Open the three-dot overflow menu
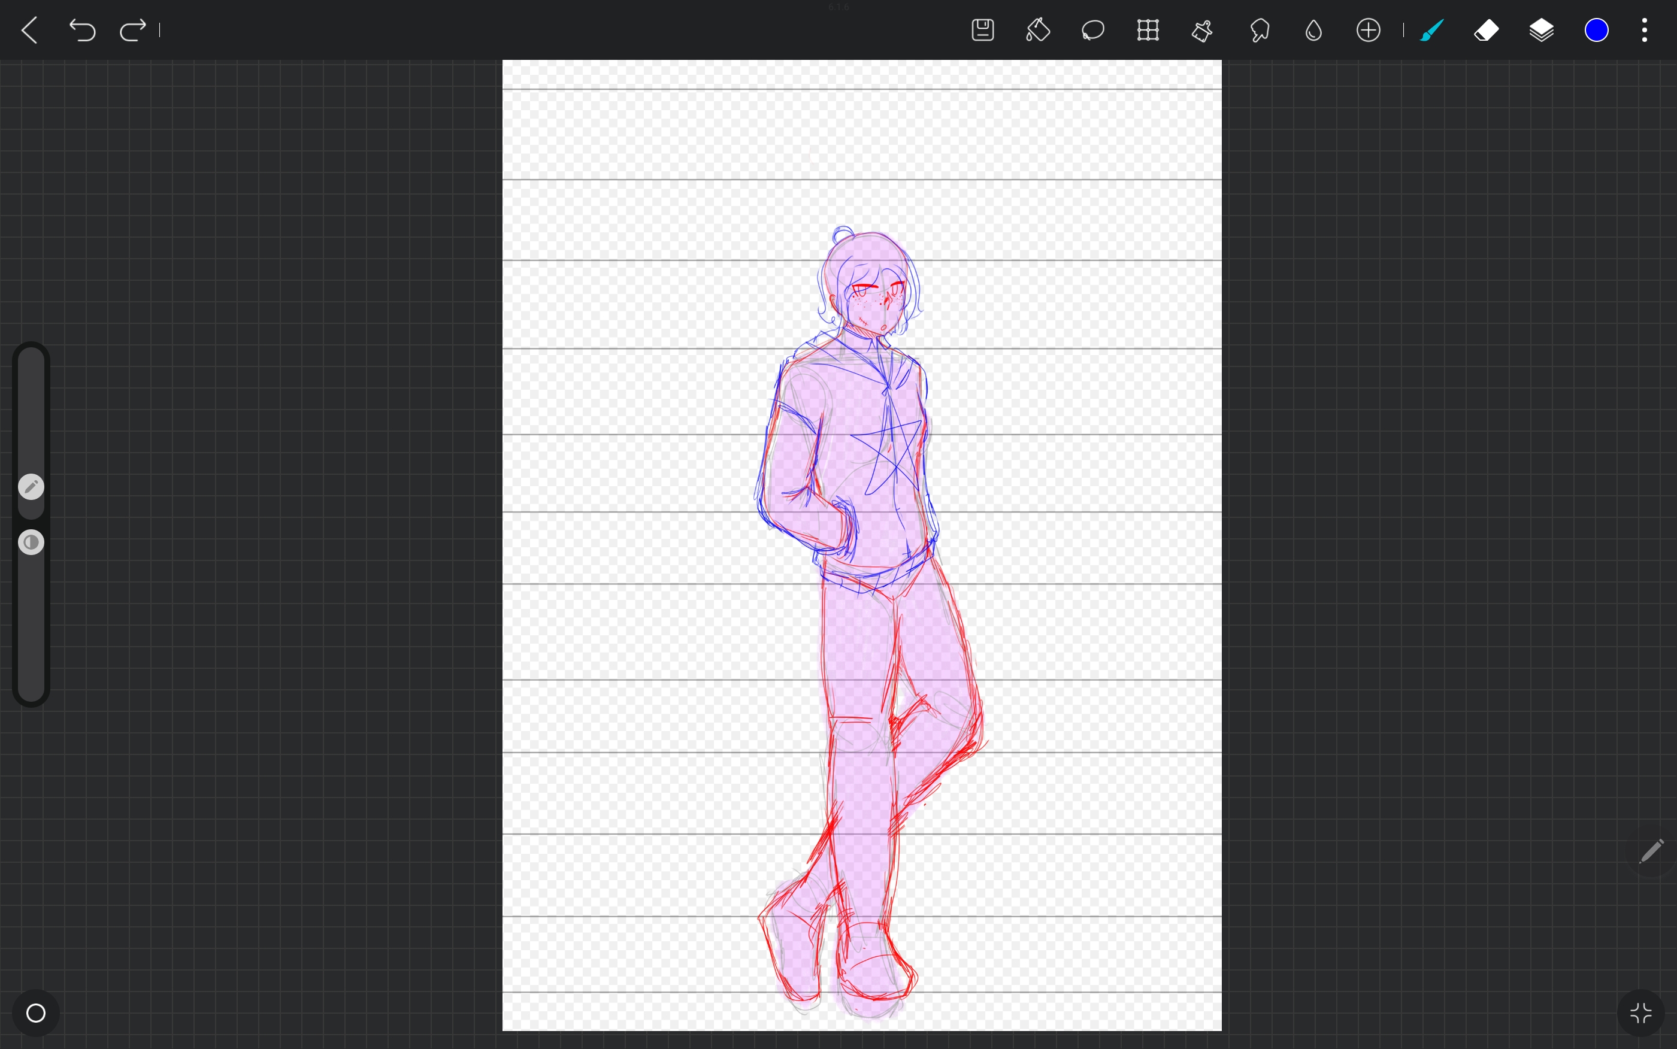This screenshot has height=1049, width=1677. [x=1645, y=31]
